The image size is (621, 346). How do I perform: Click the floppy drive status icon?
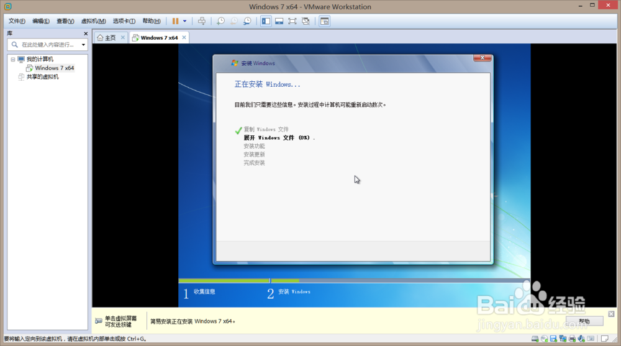click(554, 339)
